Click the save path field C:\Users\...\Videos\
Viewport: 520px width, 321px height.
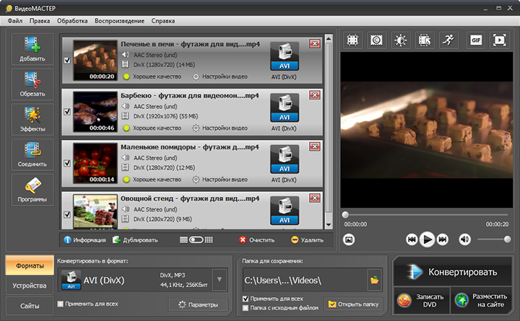(305, 281)
